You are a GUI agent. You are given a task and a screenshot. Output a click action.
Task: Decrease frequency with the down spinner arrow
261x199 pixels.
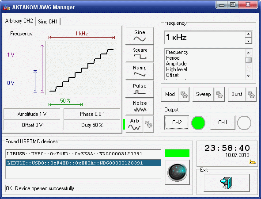point(248,41)
